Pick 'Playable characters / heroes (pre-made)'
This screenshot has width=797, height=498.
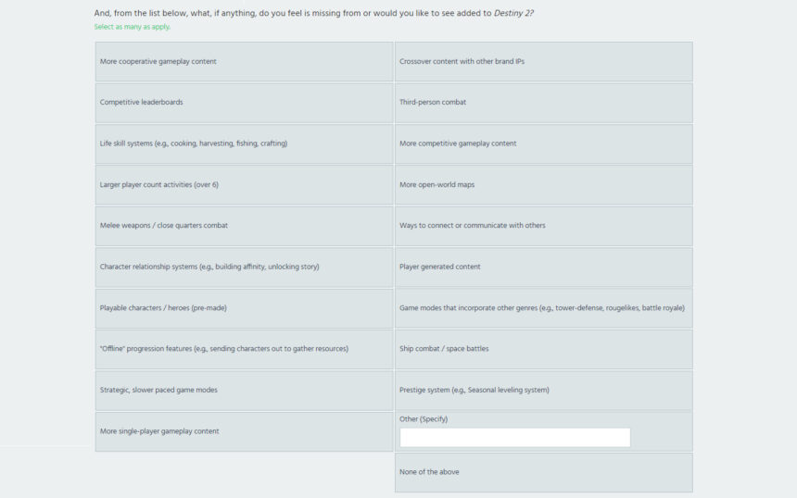tap(244, 308)
